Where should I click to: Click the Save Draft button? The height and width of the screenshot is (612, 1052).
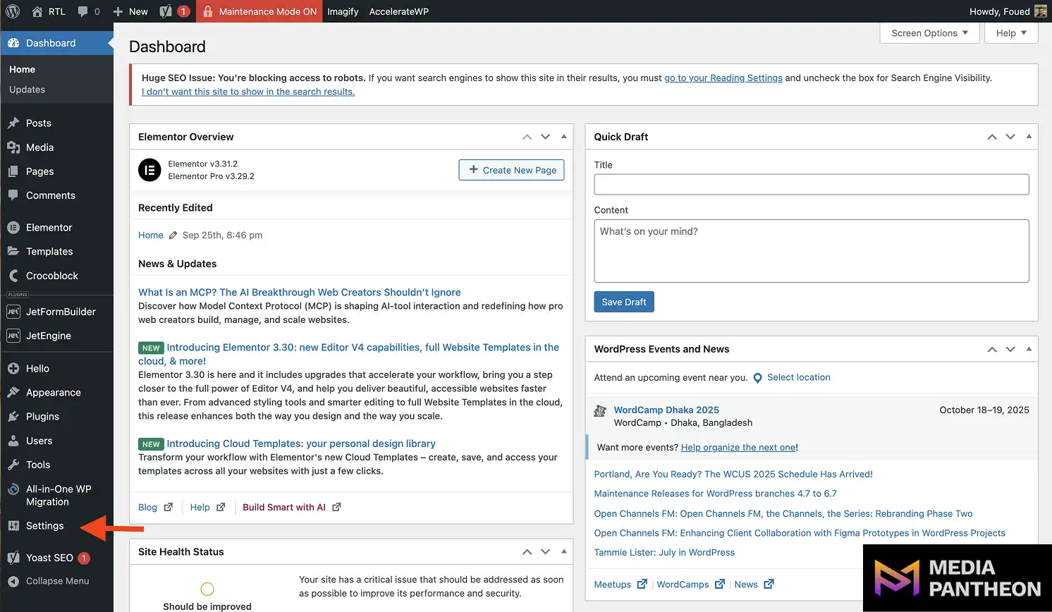tap(624, 302)
